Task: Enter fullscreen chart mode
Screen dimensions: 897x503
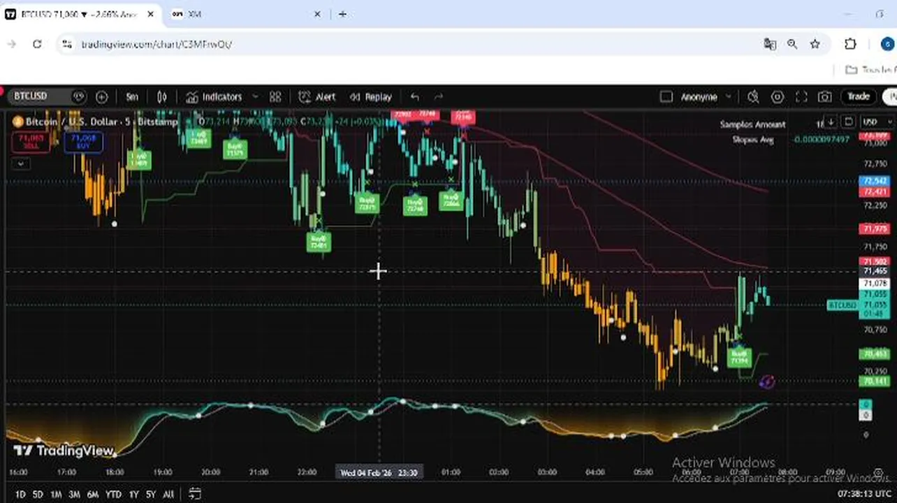Action: (x=801, y=97)
